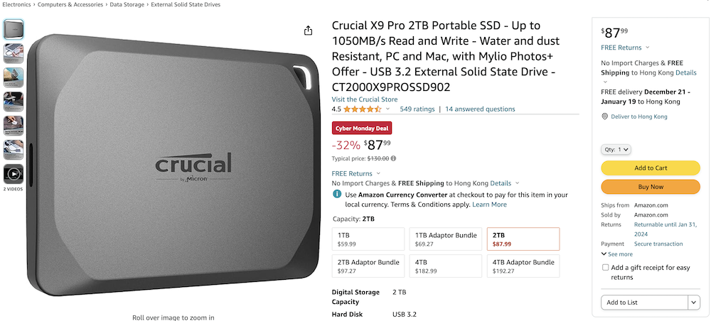Check the Add a gift receipt checkbox
The image size is (711, 321).
tap(605, 268)
